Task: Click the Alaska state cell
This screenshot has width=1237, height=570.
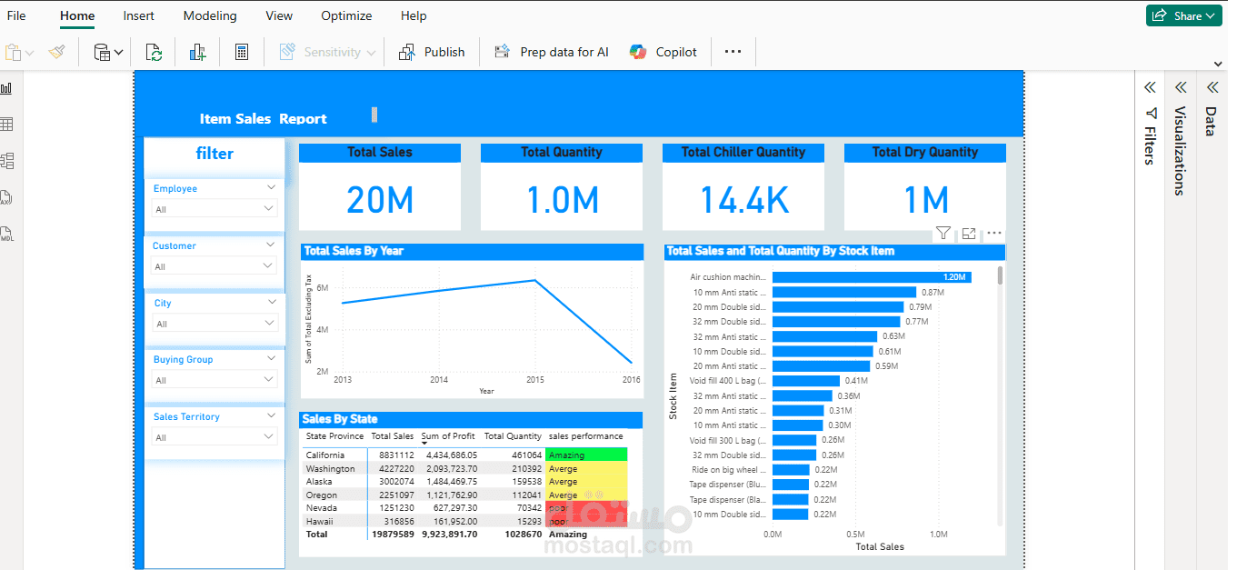Action: click(x=319, y=481)
